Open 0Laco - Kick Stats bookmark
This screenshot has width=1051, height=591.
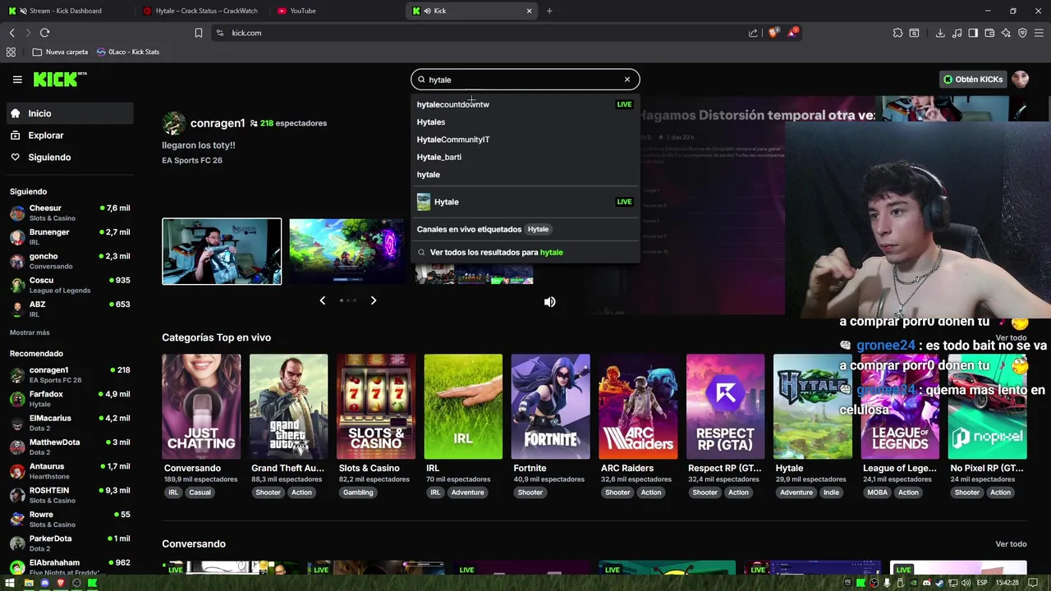click(128, 52)
